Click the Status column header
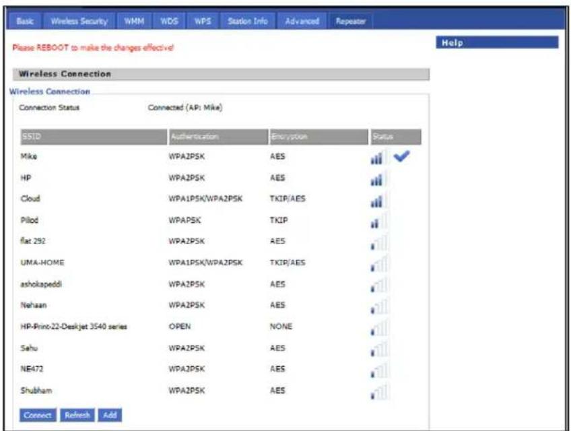Viewport: 571px width, 431px height. click(x=396, y=137)
